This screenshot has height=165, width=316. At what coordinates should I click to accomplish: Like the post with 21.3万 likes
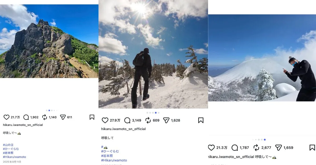coord(211,148)
